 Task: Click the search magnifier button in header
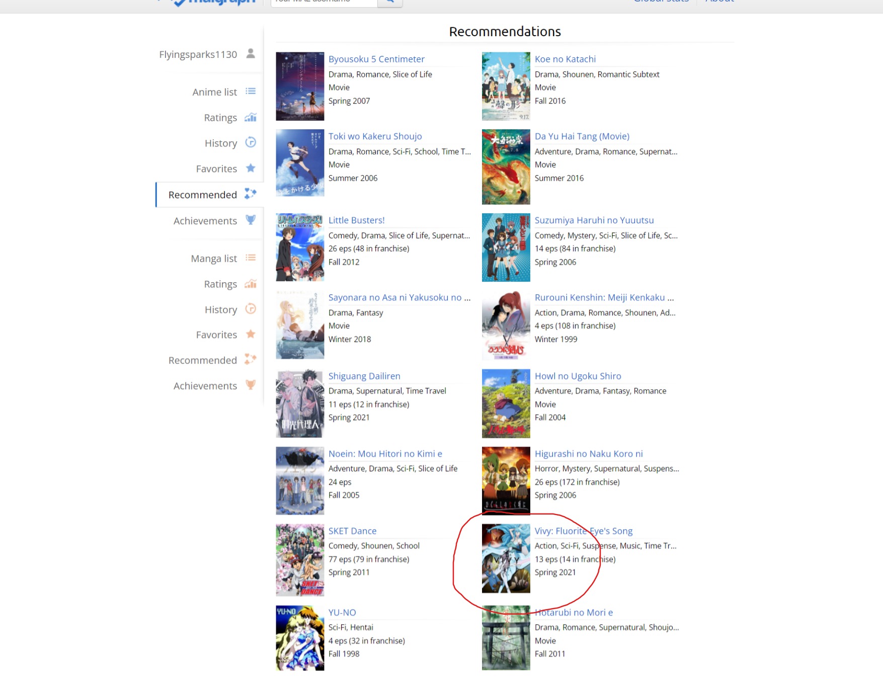click(x=390, y=2)
